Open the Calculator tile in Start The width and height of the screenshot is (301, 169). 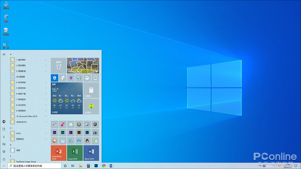(x=91, y=90)
